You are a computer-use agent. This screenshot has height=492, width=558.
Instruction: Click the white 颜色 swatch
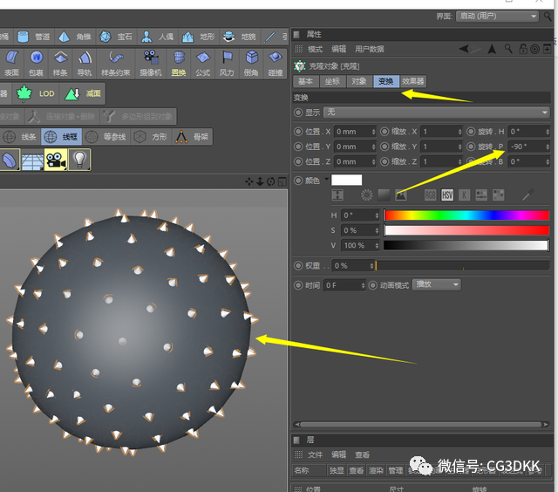coord(347,180)
